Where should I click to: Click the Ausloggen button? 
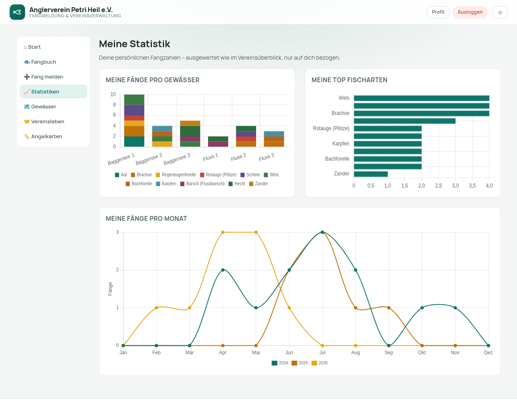[x=470, y=12]
